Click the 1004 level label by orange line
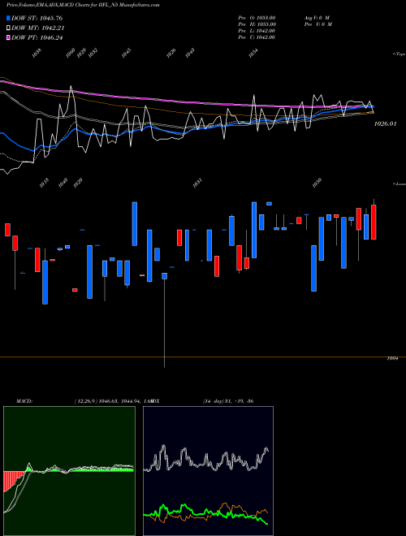 392,359
